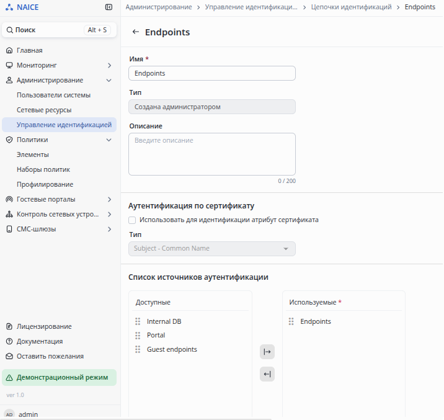This screenshot has height=420, width=444.
Task: Click the move-left transfer arrow button
Action: pos(267,374)
